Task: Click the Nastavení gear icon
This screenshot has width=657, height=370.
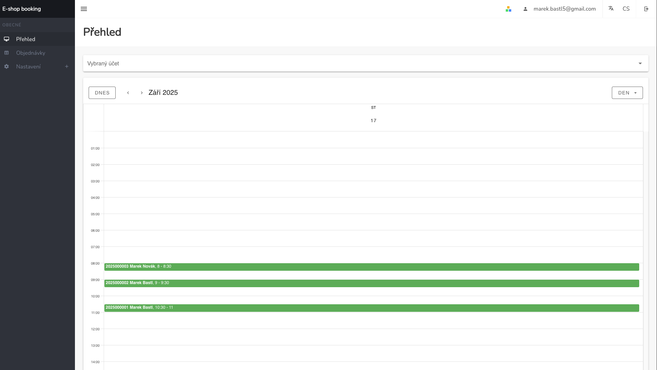Action: 7,66
